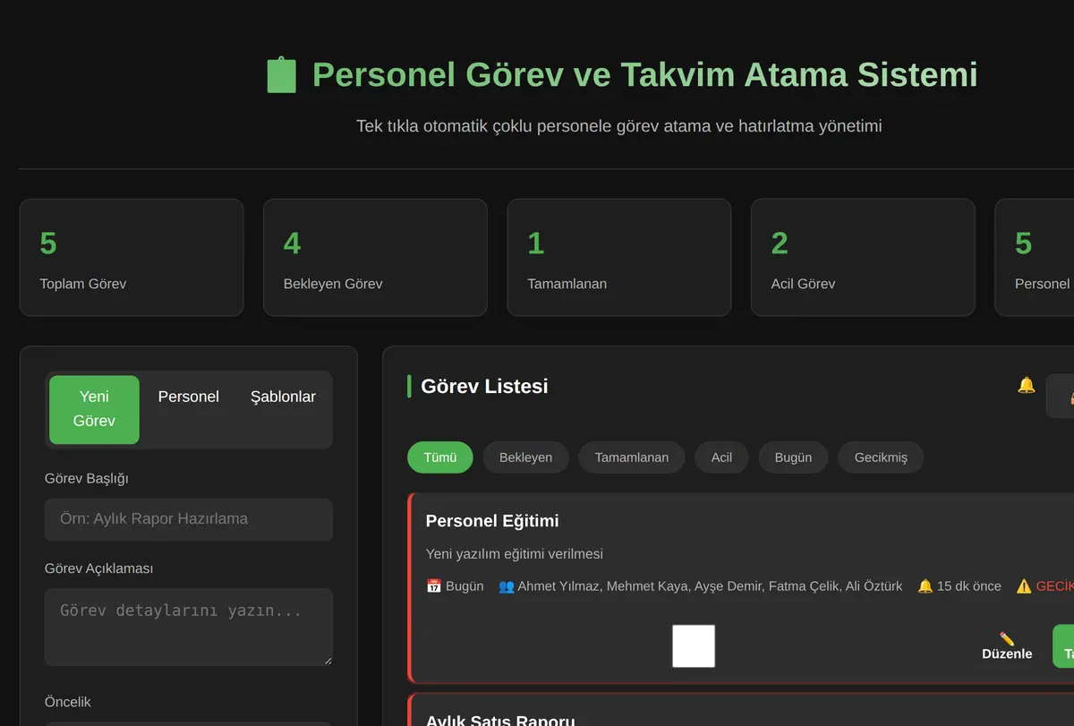Image resolution: width=1074 pixels, height=726 pixels.
Task: Click the Aylık Satış Raporu task title
Action: 500,720
